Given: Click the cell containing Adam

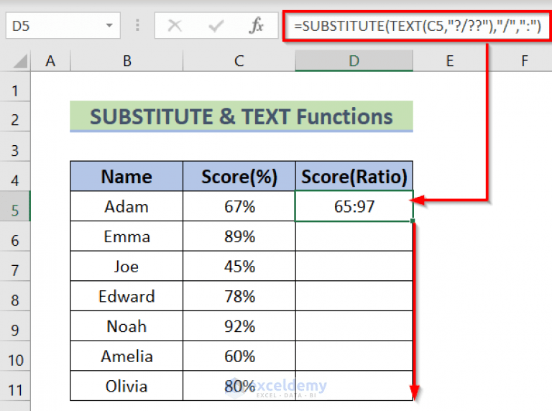Looking at the screenshot, I should [126, 206].
